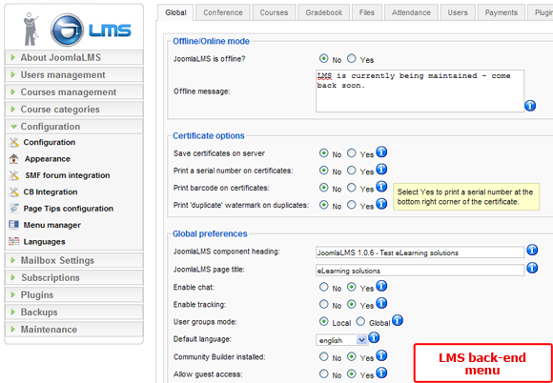Switch to the Courses tab
Viewport: 553px width, 383px height.
(274, 12)
